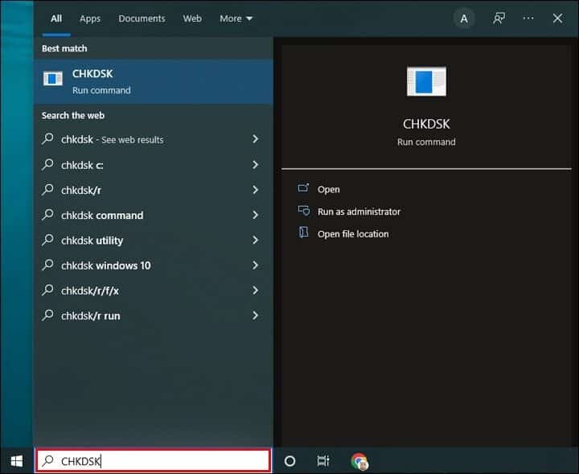Image resolution: width=579 pixels, height=474 pixels.
Task: Close the search panel with X
Action: 557,18
